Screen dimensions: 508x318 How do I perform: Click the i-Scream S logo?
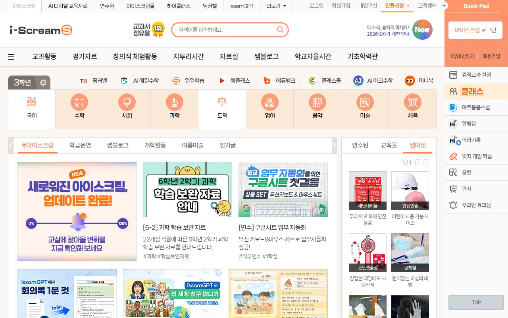(41, 30)
